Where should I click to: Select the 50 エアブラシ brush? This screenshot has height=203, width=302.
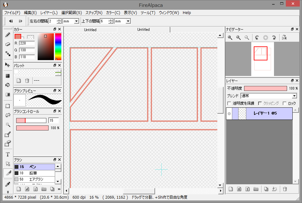(35, 179)
